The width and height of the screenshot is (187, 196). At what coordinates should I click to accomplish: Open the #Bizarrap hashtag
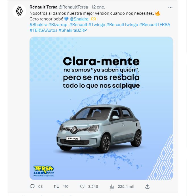coord(58,25)
